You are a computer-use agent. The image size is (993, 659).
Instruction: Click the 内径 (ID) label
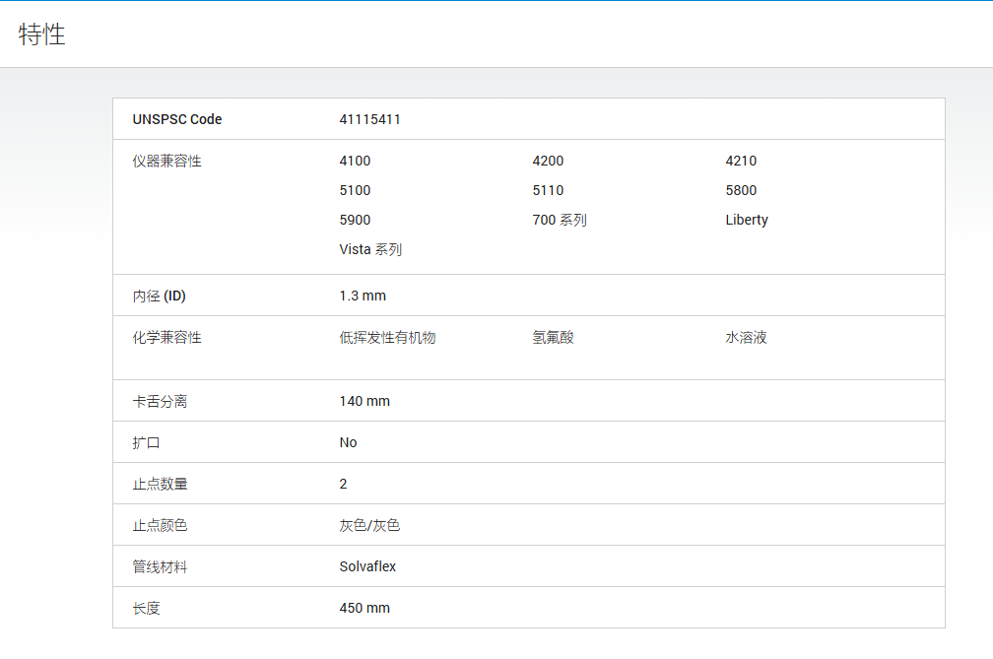pos(159,296)
